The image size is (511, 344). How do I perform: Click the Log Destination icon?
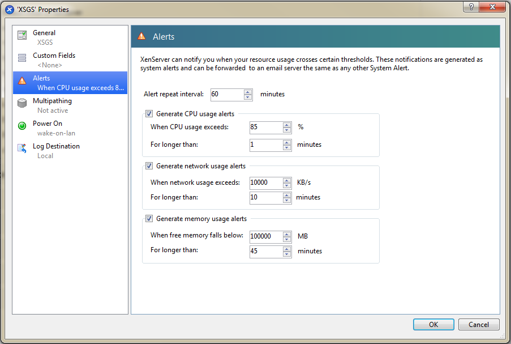(x=22, y=148)
